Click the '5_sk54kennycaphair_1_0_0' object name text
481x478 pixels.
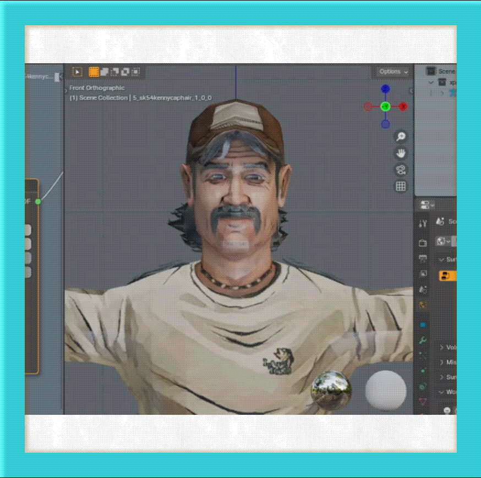coord(172,98)
